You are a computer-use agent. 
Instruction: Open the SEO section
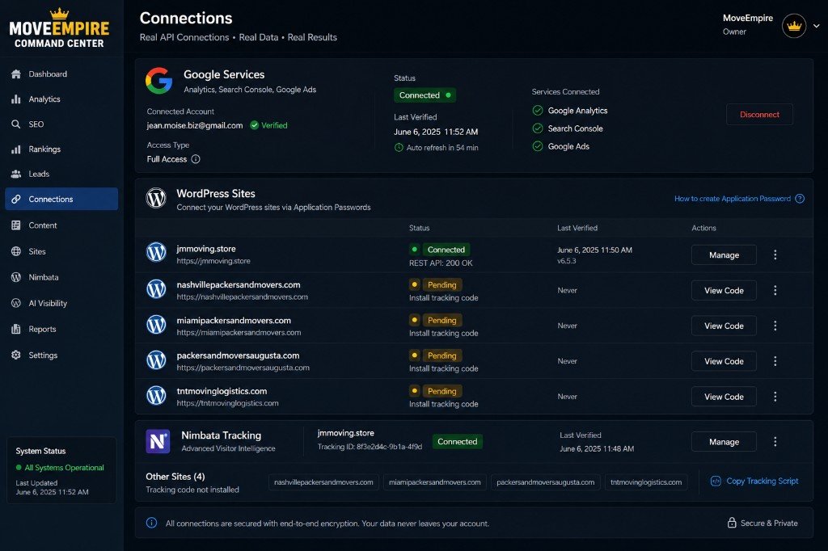[61, 124]
